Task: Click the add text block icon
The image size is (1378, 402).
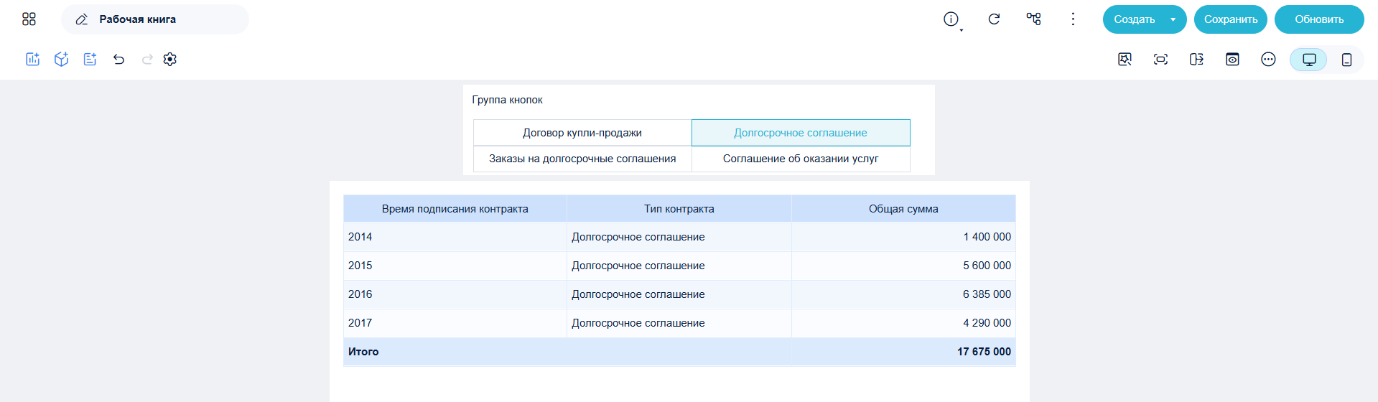Action: [90, 60]
